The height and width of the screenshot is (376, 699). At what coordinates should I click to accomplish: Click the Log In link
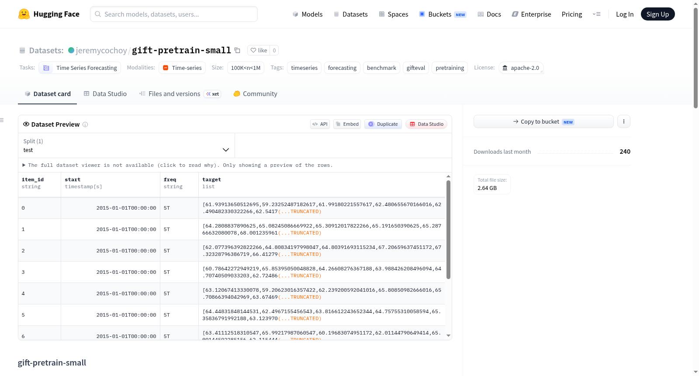point(625,14)
